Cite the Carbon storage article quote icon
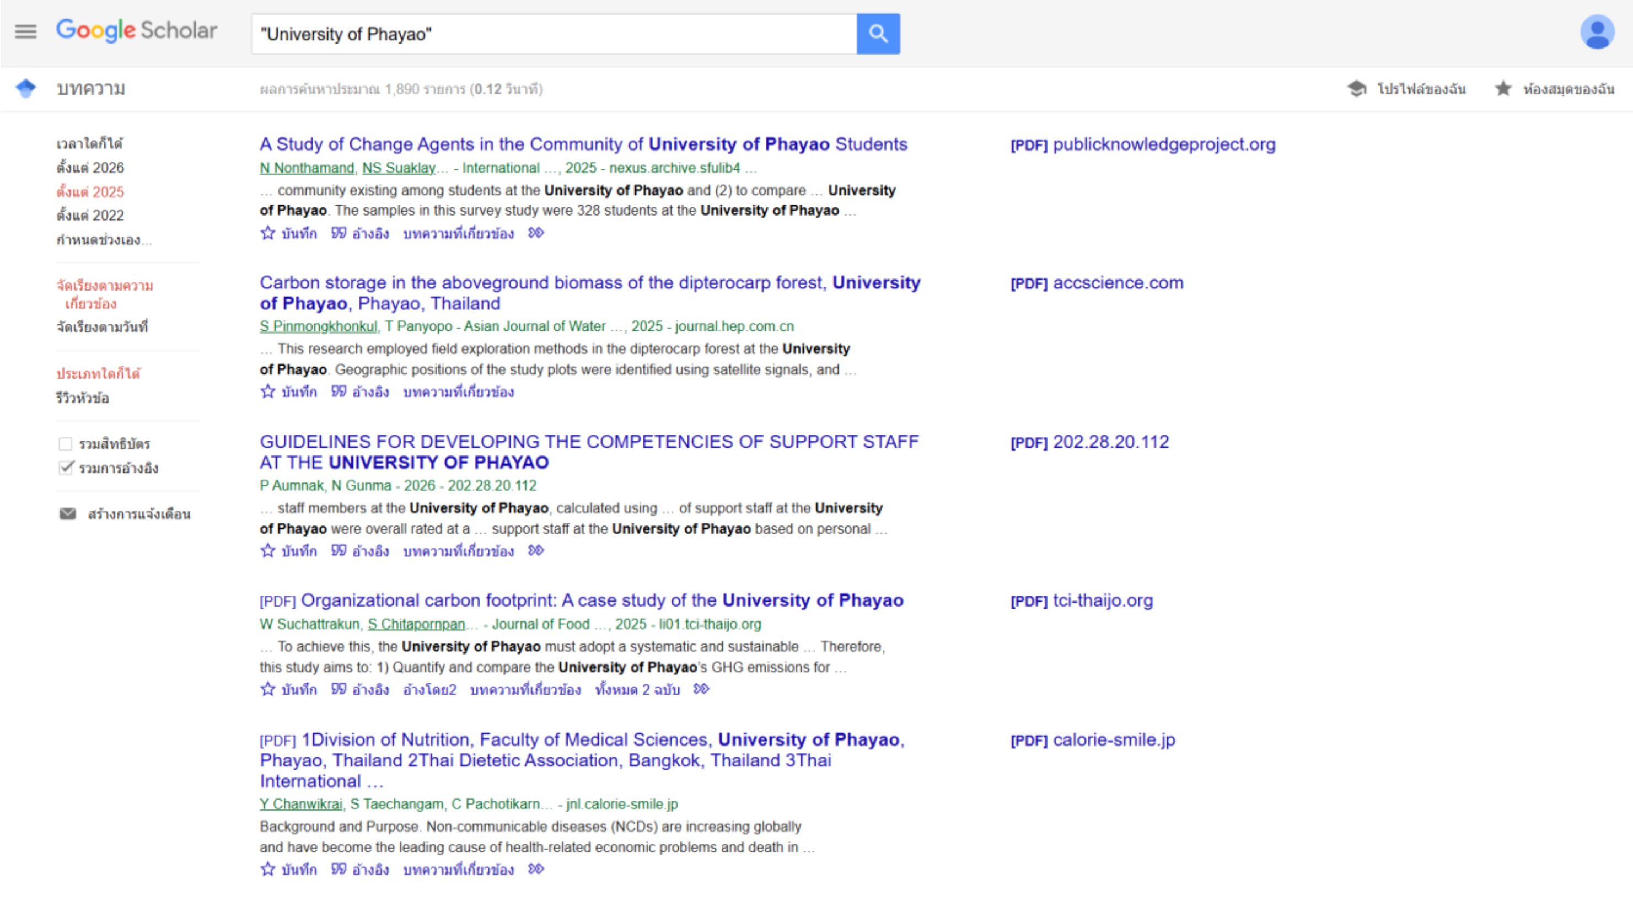The width and height of the screenshot is (1633, 901). coord(339,392)
